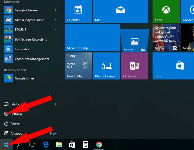This screenshot has height=150, width=194.
Task: Open the Money news tile
Action: tap(166, 38)
